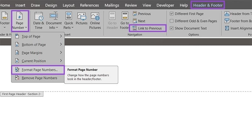
Task: Click the Go to Footer button
Action: pyautogui.click(x=124, y=20)
